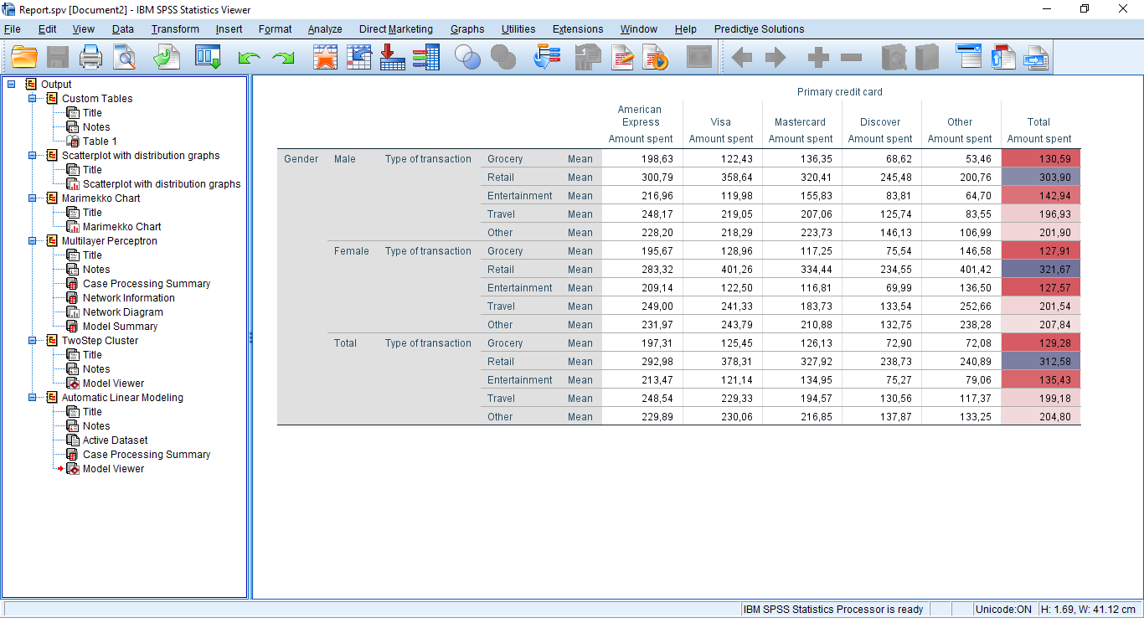Open the Transform menu
The height and width of the screenshot is (618, 1144).
(x=175, y=28)
